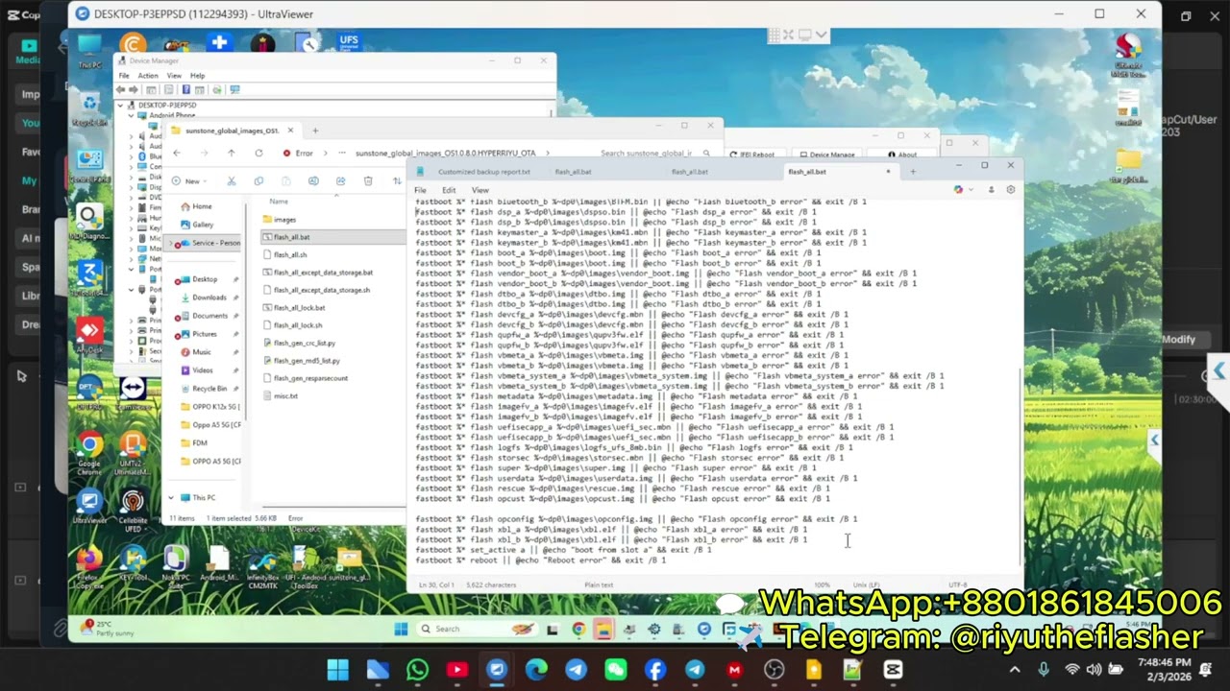Expand the Service - Personal sidebar node

[171, 243]
